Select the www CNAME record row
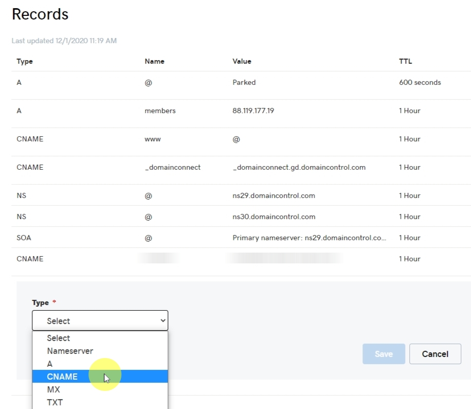Image resolution: width=471 pixels, height=409 pixels. click(206, 139)
